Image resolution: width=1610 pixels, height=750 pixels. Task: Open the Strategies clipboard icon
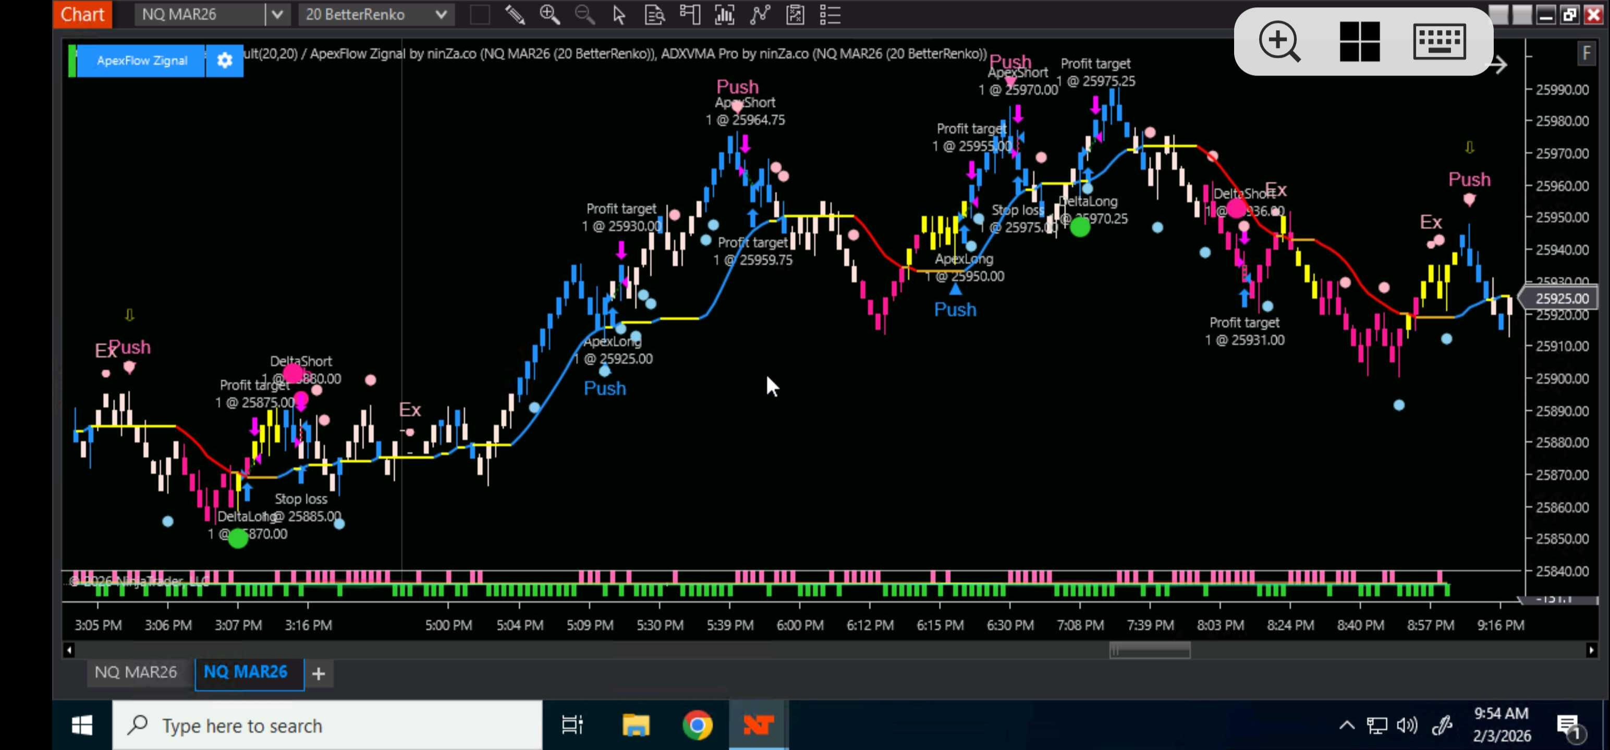click(x=795, y=15)
